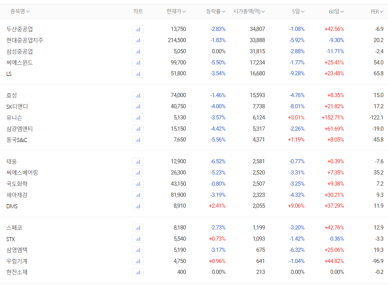Open chart icon for STX
This screenshot has height=288, width=388.
[x=138, y=239]
